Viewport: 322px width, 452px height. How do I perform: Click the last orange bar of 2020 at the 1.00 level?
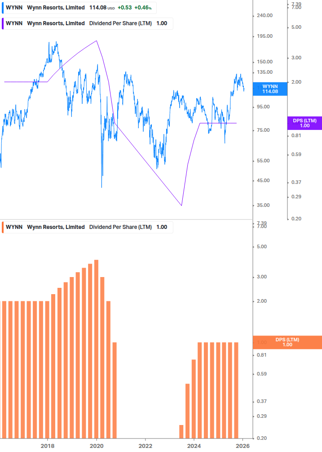coord(115,390)
